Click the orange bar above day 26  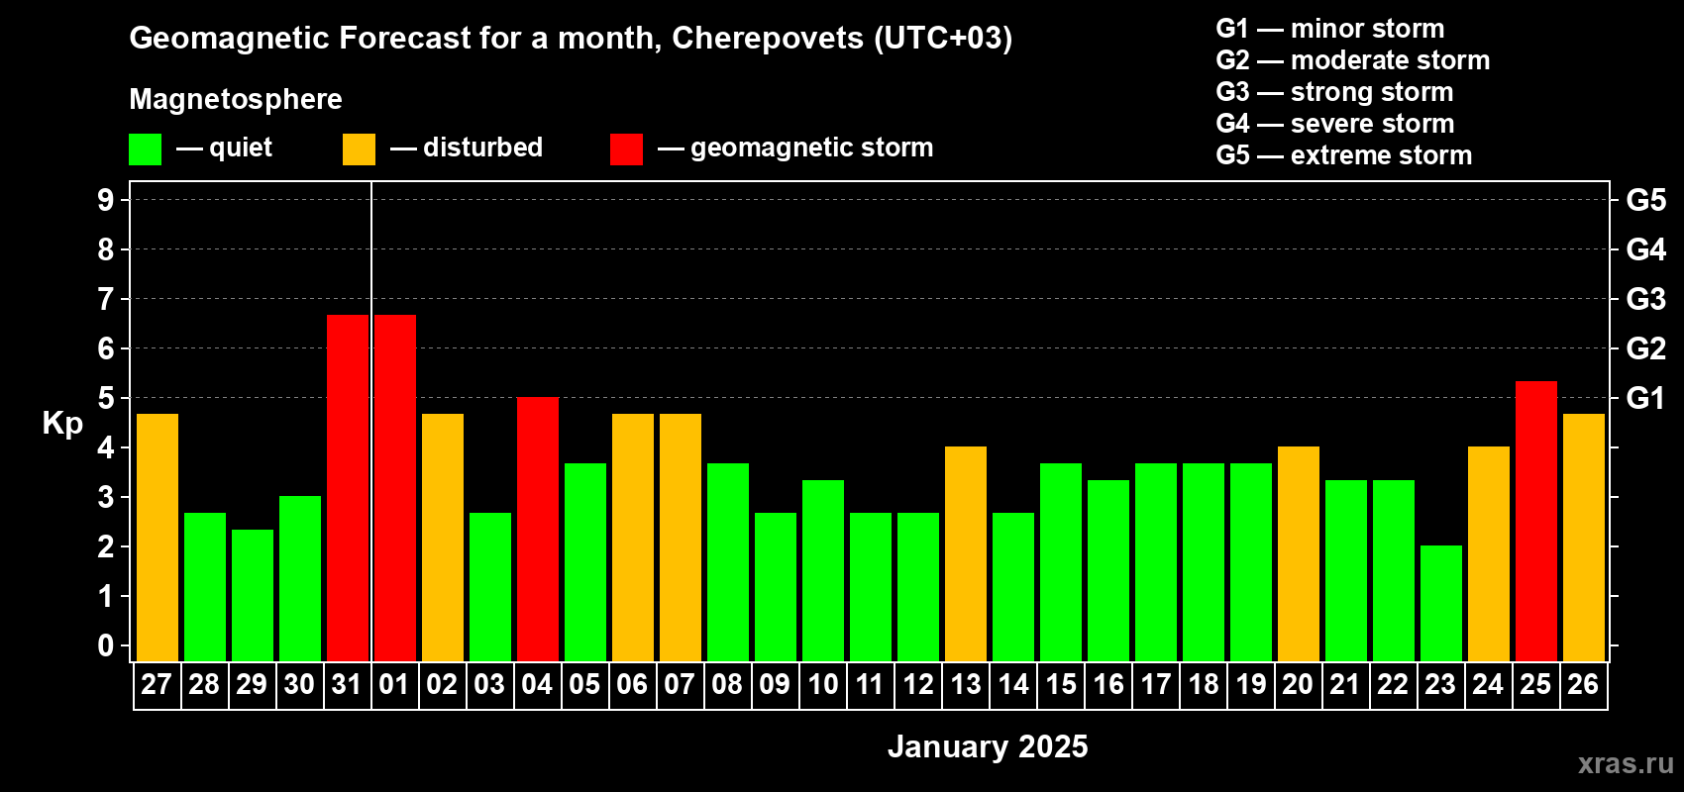click(x=1584, y=538)
